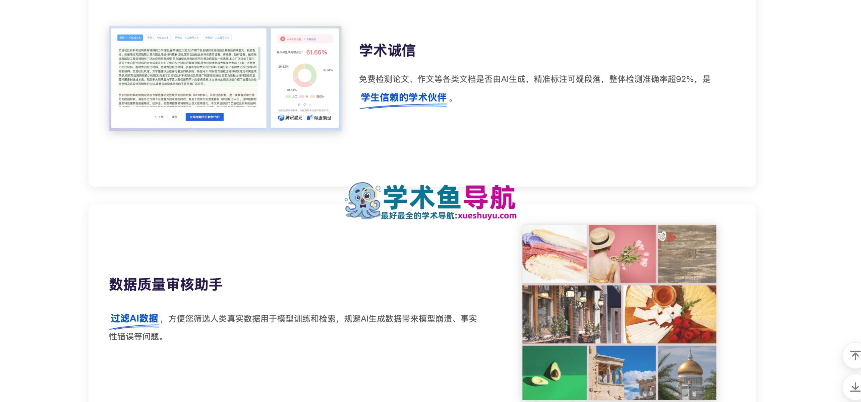The image size is (861, 402).
Task: Open the golden dome building photo
Action: [687, 373]
